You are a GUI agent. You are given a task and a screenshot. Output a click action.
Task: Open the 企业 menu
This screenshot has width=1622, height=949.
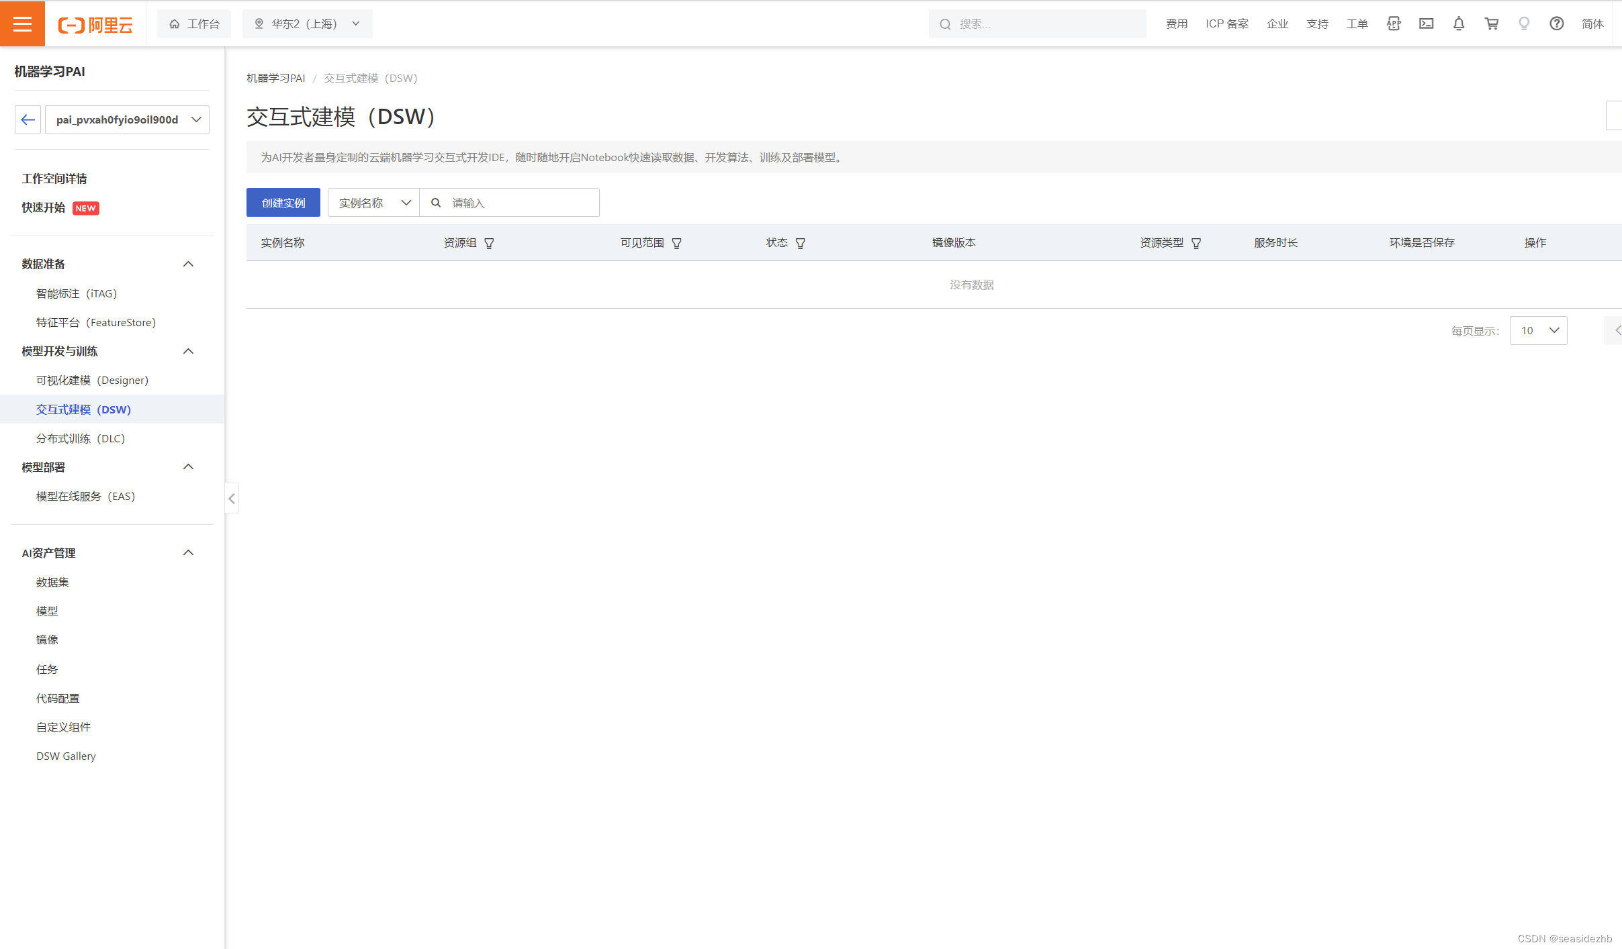tap(1277, 24)
